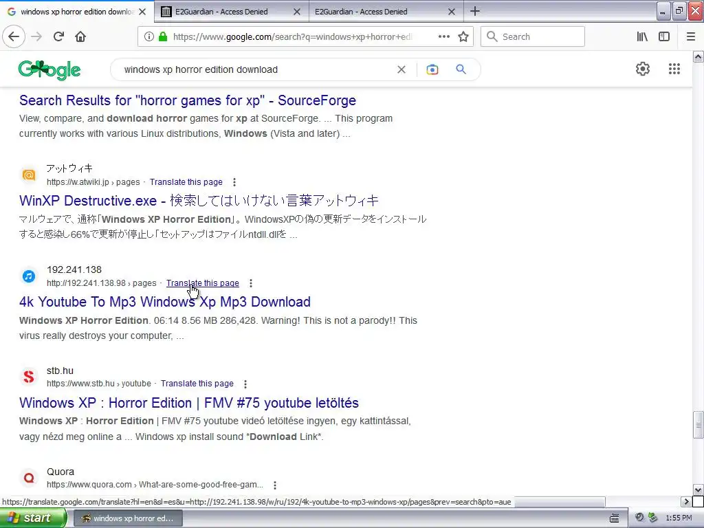Click the green padlock security icon
The width and height of the screenshot is (704, 528).
pyautogui.click(x=163, y=36)
